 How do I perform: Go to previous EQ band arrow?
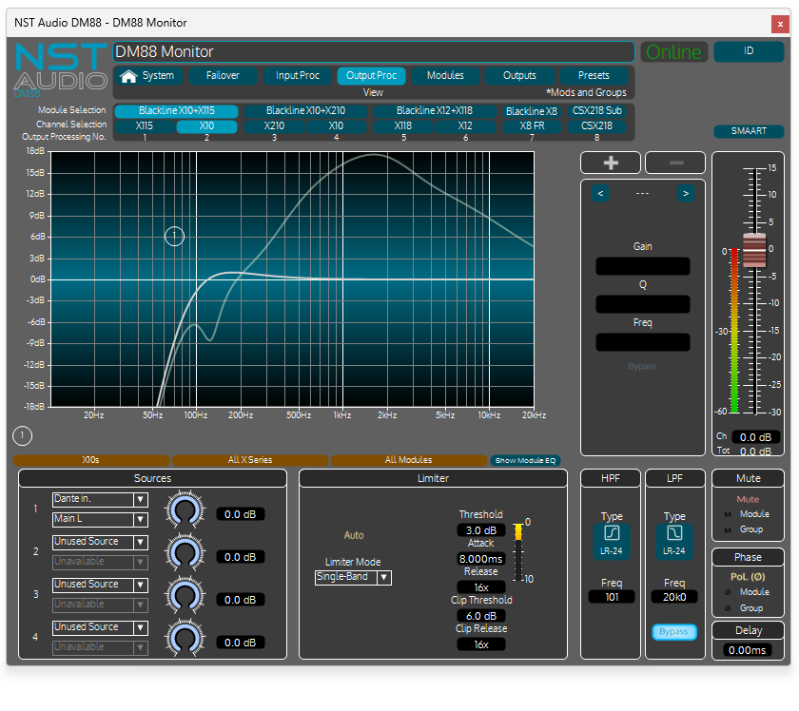600,194
